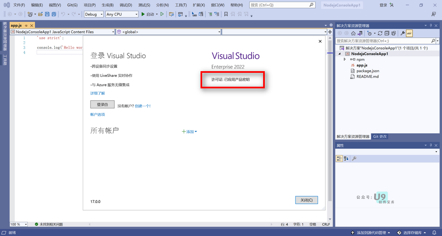The width and height of the screenshot is (442, 236).
Task: Click the 创建一个! link
Action: point(143,106)
